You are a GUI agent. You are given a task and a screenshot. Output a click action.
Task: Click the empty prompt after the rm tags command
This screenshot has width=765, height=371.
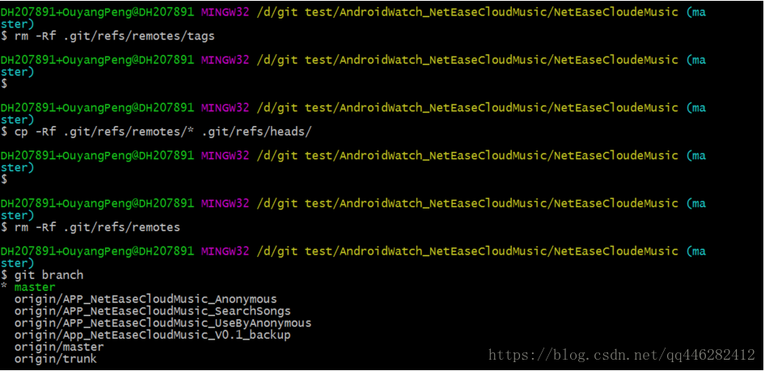point(5,84)
